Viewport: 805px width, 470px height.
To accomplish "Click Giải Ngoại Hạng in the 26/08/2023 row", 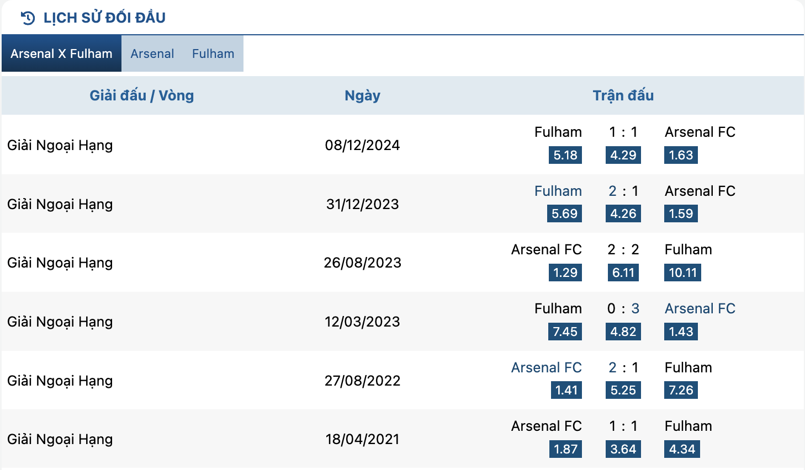I will [60, 263].
